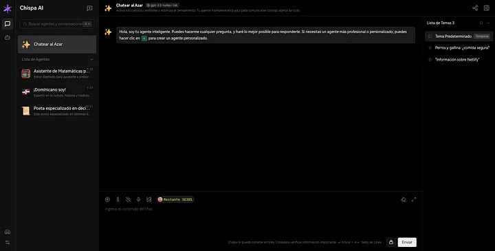Click the Restante 16385 token counter
Screen dimensions: 495x251
coord(175,199)
